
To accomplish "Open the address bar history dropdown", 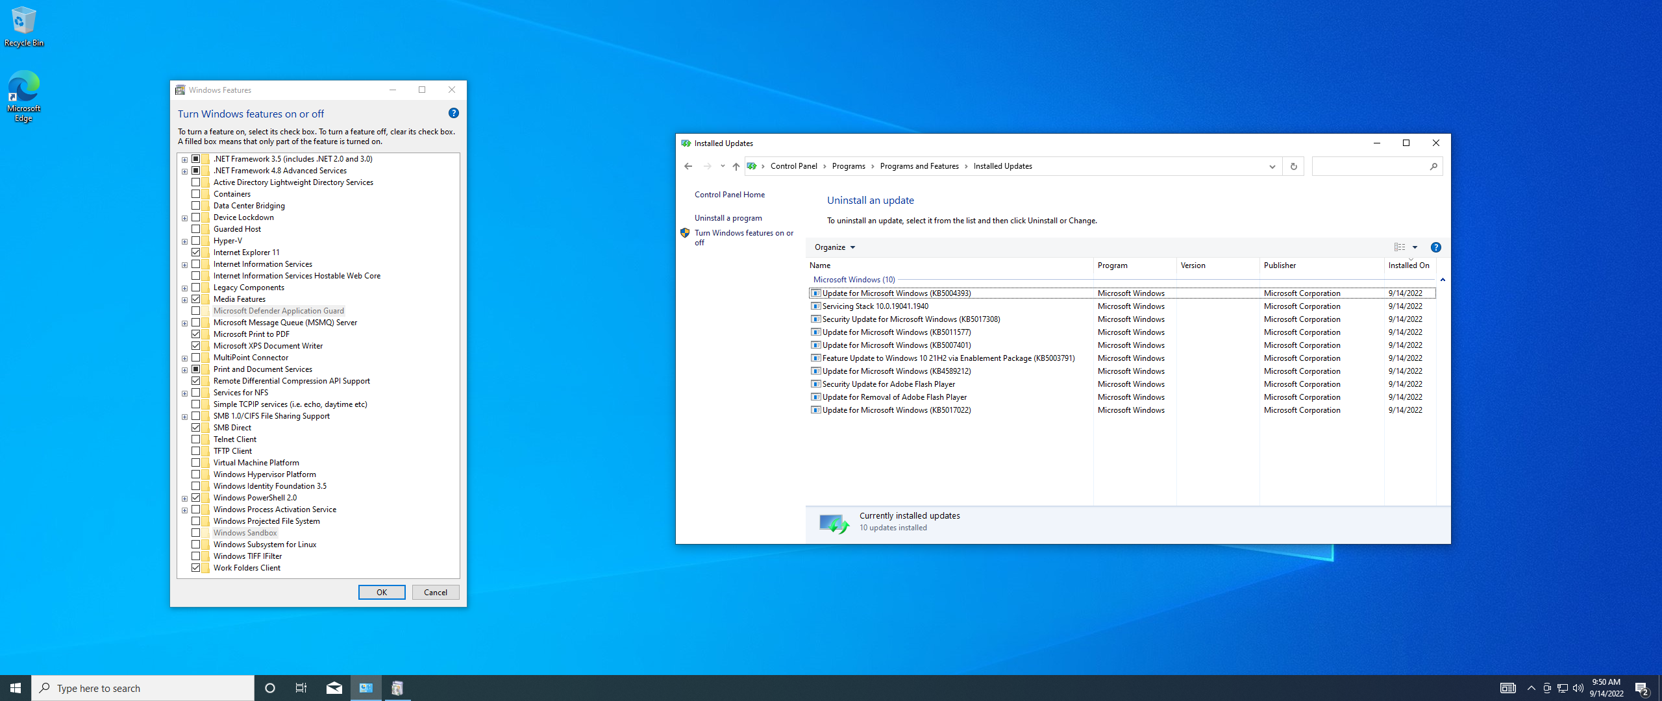I will (x=1272, y=166).
